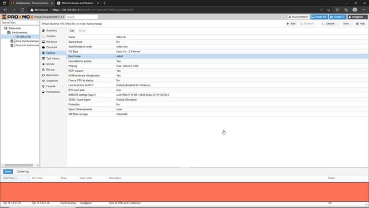Select the Protection row
This screenshot has height=208, width=369.
[217, 105]
